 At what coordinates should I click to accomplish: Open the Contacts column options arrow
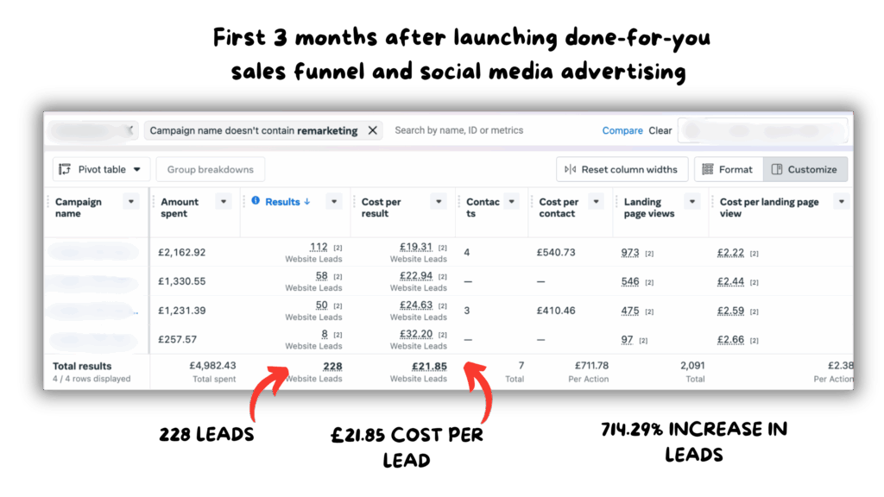pyautogui.click(x=512, y=202)
